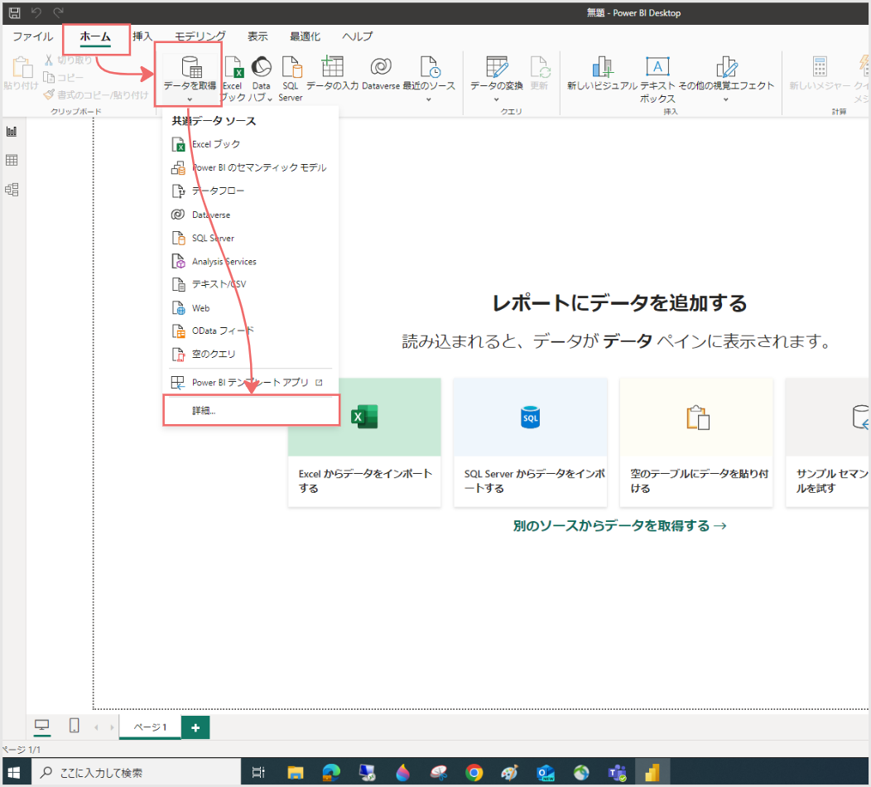Click the Save icon in the title bar

[x=14, y=12]
